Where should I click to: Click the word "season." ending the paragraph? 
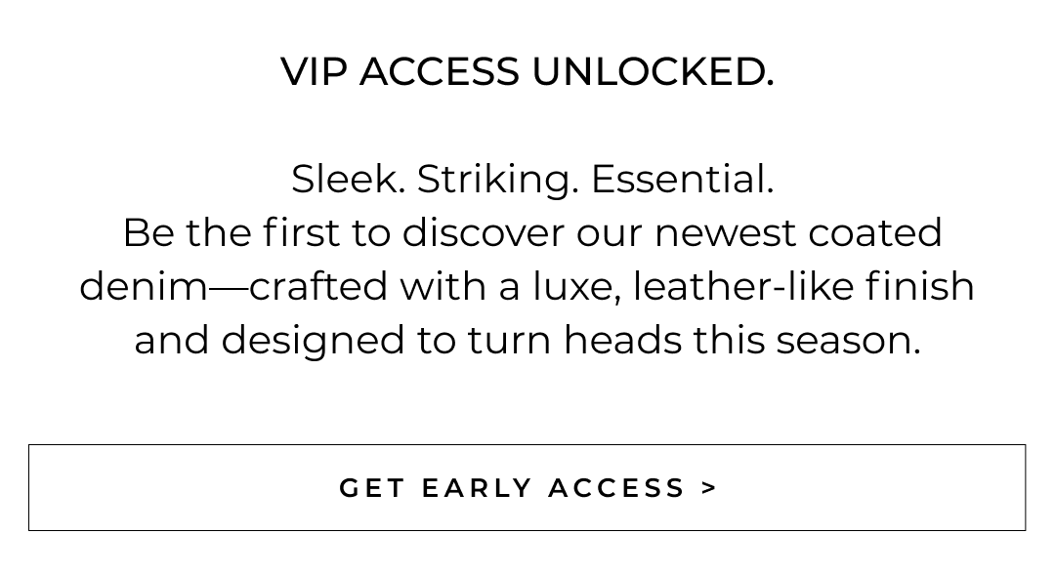click(848, 340)
